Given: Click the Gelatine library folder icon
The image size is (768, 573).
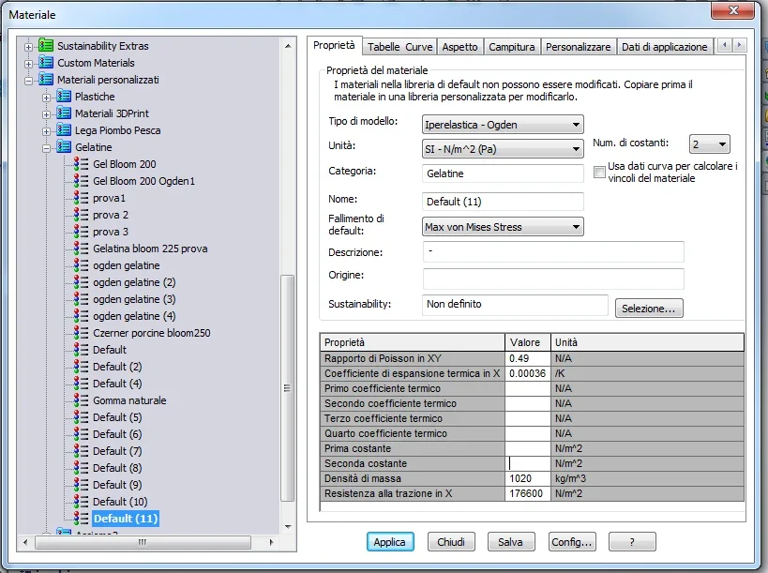Looking at the screenshot, I should point(64,147).
